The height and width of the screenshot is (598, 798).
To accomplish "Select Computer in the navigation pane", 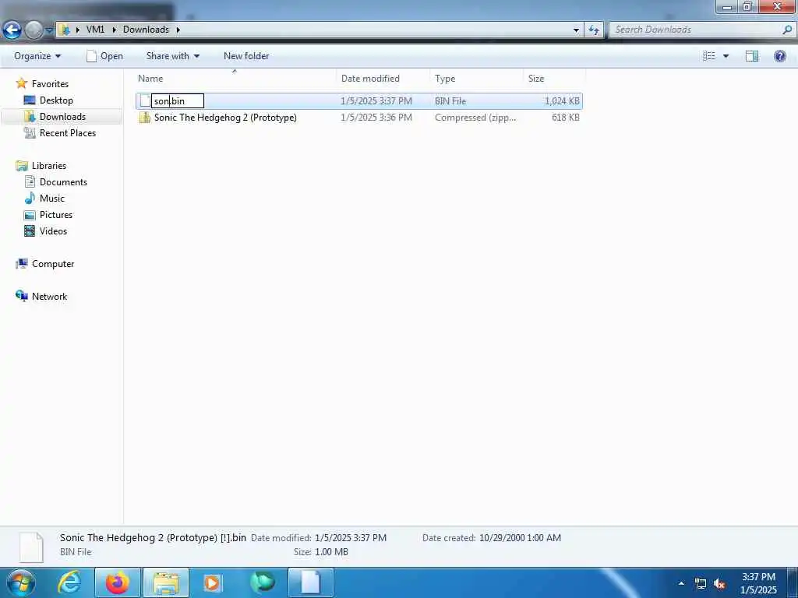I will (x=53, y=264).
